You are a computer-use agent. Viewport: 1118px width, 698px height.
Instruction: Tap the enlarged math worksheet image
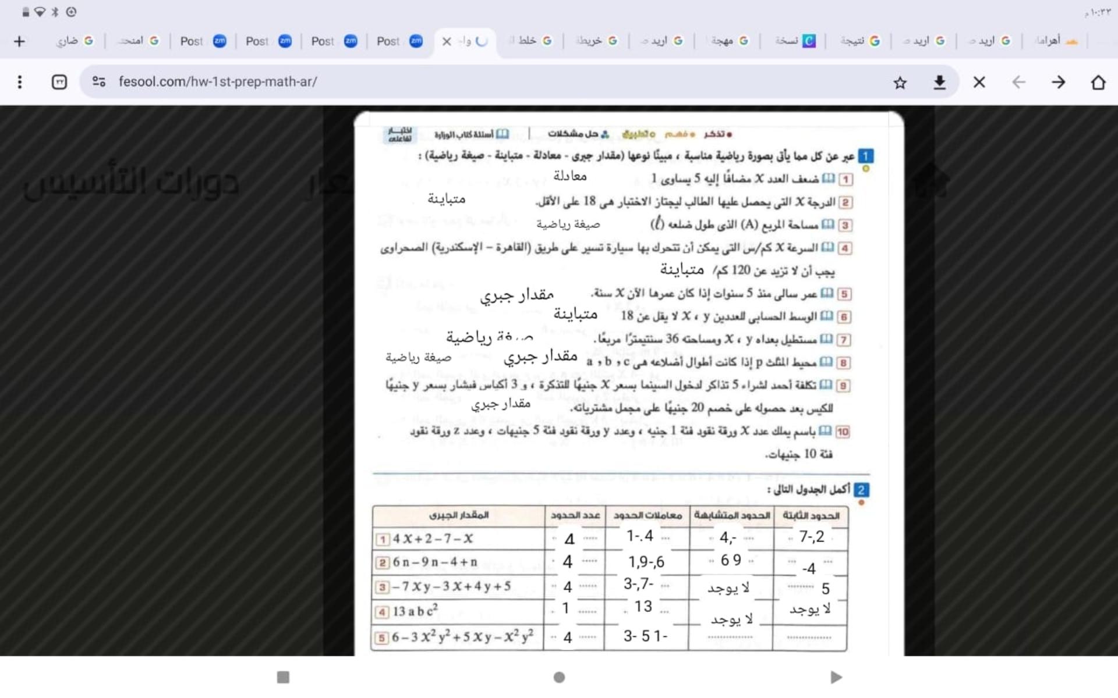tap(629, 383)
